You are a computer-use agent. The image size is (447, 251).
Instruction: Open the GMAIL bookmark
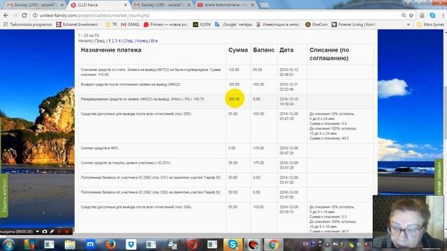pos(131,24)
